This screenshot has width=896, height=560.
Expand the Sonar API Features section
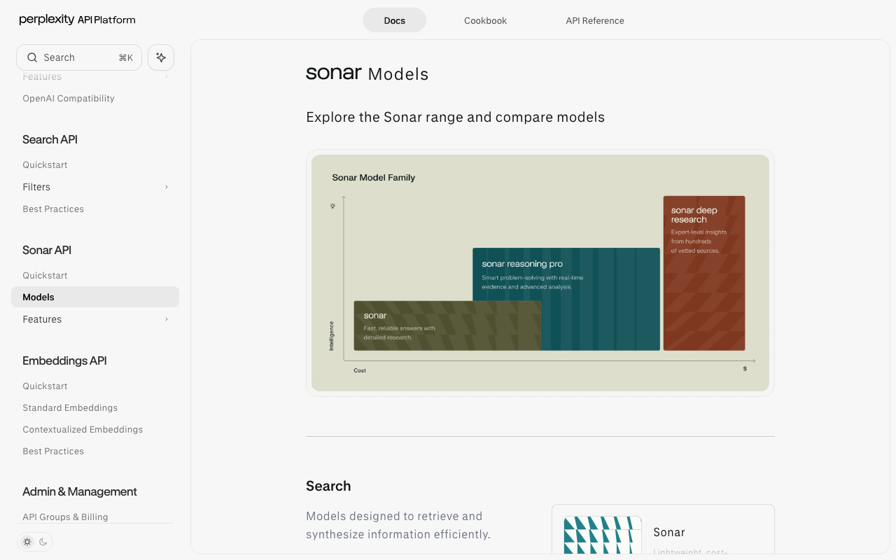click(95, 319)
